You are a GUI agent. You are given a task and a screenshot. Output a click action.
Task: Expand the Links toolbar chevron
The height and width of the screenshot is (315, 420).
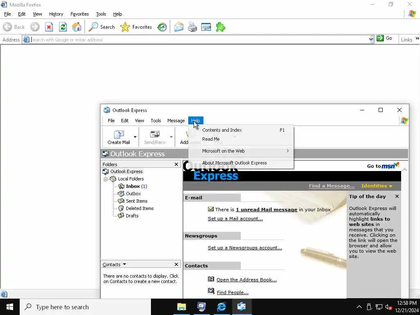tap(417, 38)
